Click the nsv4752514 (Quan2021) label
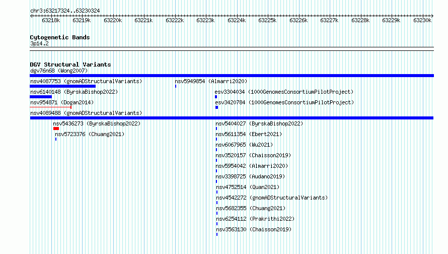 point(248,187)
